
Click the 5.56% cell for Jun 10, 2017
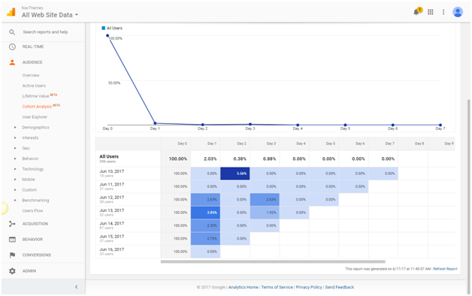234,174
